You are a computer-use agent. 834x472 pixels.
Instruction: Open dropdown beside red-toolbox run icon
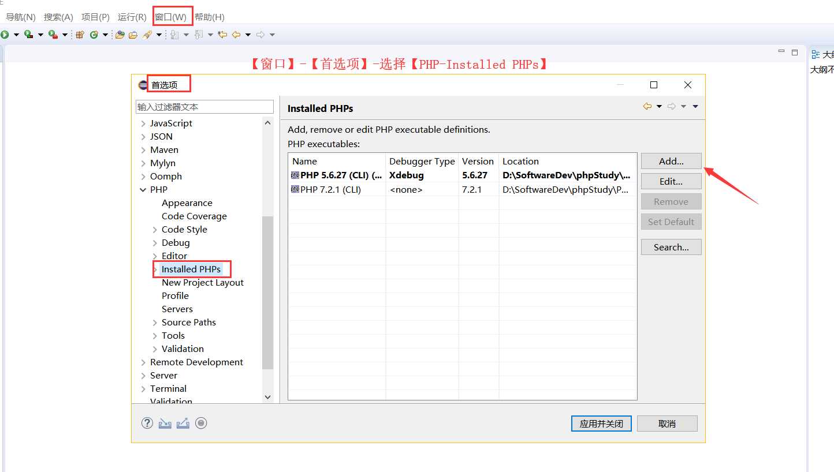[x=65, y=35]
